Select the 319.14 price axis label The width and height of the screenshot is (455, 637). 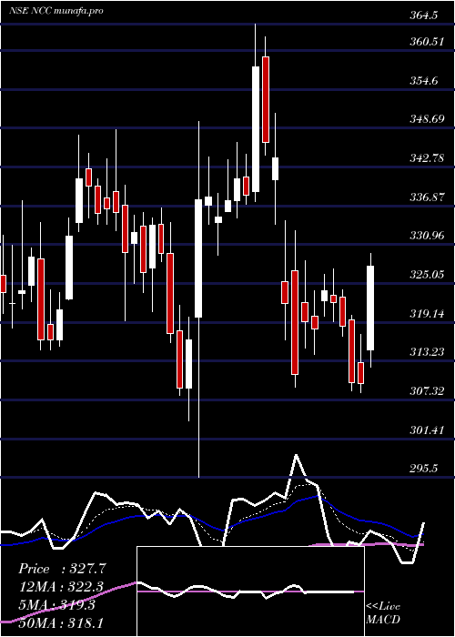[x=426, y=313]
